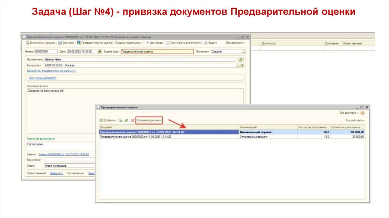The width and height of the screenshot is (389, 218).
Task: Click the 'Контрагент' field КАПРИЗ ООО
Action: (140, 65)
